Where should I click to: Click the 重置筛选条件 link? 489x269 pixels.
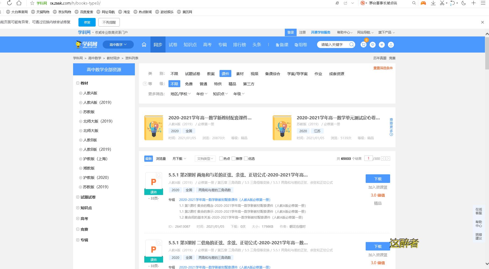[x=383, y=68]
